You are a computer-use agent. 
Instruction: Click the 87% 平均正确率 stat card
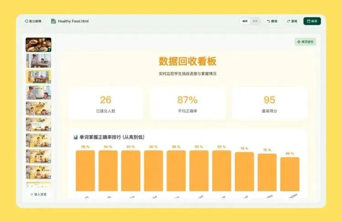pos(187,104)
